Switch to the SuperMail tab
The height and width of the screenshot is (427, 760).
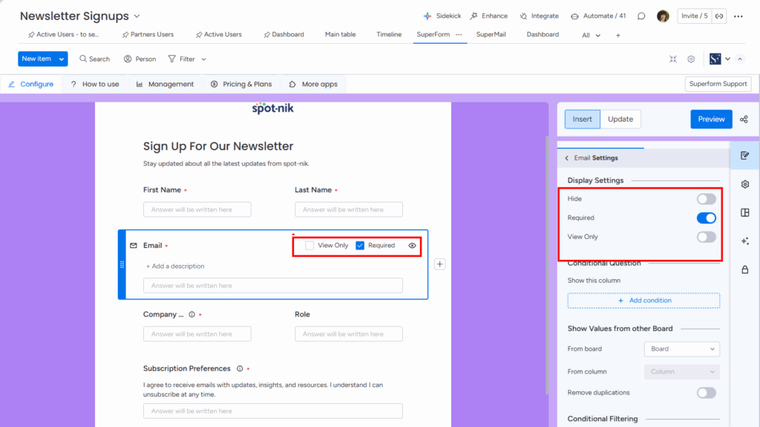(x=491, y=34)
